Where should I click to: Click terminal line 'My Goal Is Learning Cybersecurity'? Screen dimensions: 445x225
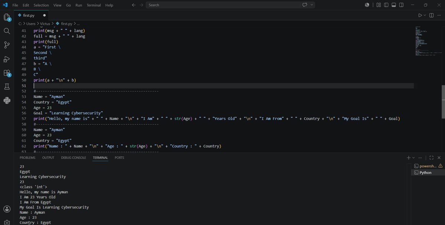click(x=54, y=207)
